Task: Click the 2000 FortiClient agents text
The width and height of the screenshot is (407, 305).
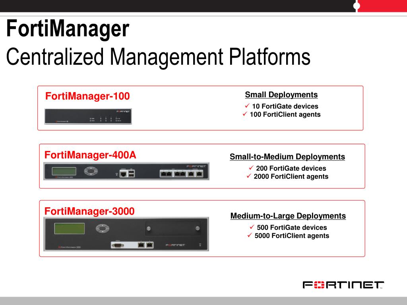Action: pos(291,176)
